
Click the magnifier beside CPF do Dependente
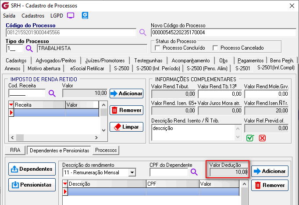[194, 172]
